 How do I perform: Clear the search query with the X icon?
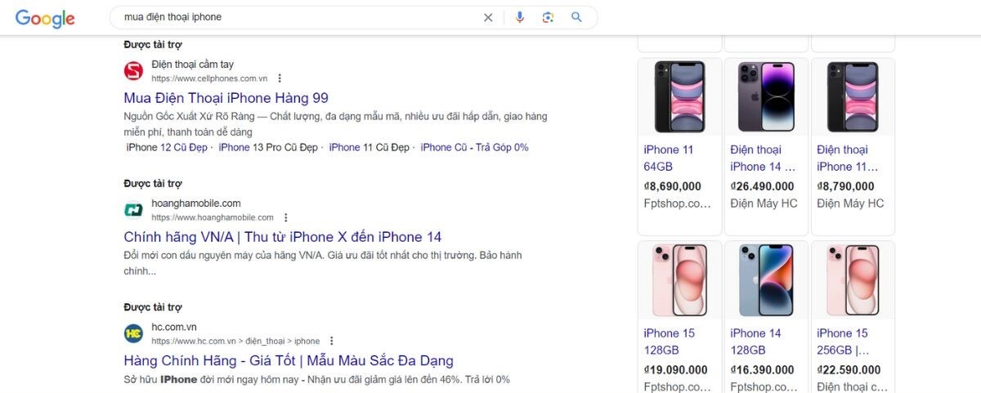tap(488, 17)
